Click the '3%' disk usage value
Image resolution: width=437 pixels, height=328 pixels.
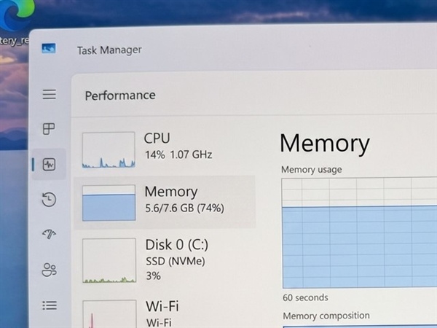(154, 276)
